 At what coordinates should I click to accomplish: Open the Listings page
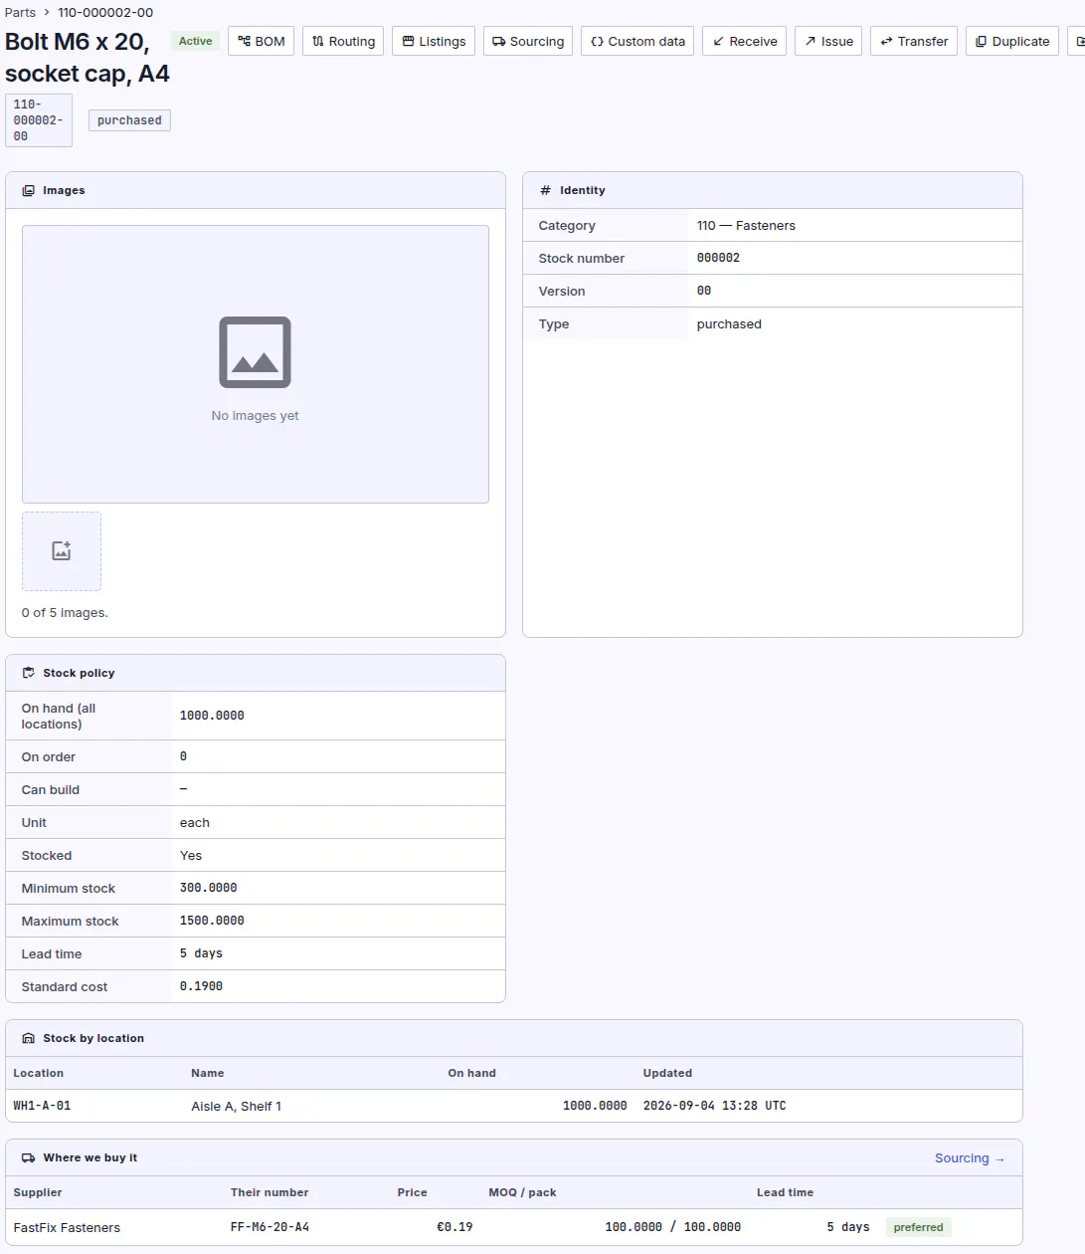pyautogui.click(x=434, y=41)
